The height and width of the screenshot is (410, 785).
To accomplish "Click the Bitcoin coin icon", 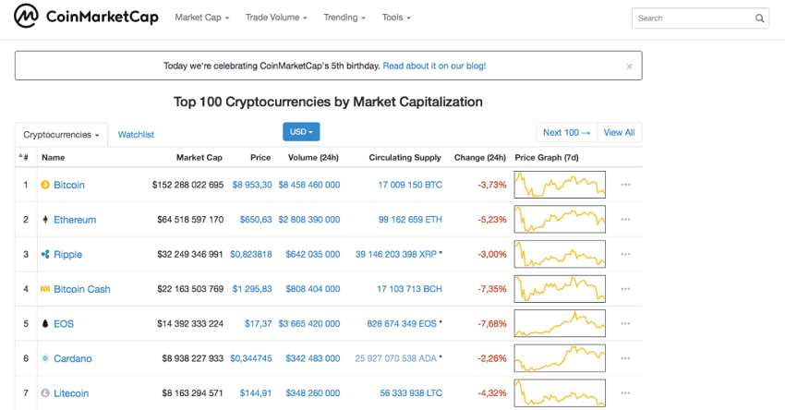I will click(45, 185).
